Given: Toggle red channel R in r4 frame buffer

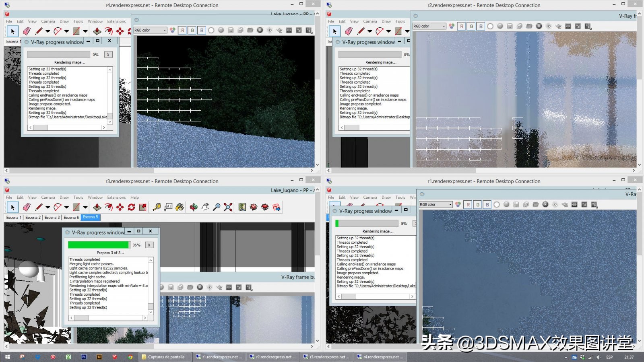Looking at the screenshot, I should [x=183, y=30].
